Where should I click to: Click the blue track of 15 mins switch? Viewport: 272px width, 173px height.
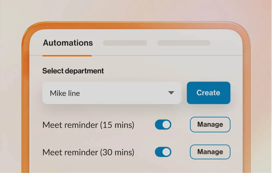[x=158, y=125]
